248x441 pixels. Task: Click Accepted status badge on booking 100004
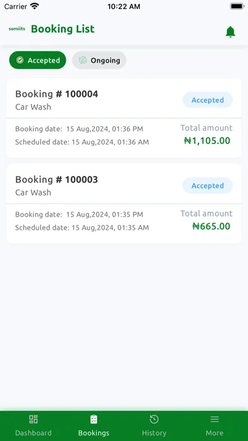click(208, 100)
